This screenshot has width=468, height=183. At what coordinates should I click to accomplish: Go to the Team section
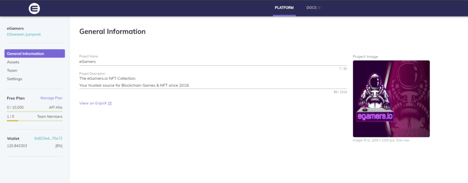12,70
